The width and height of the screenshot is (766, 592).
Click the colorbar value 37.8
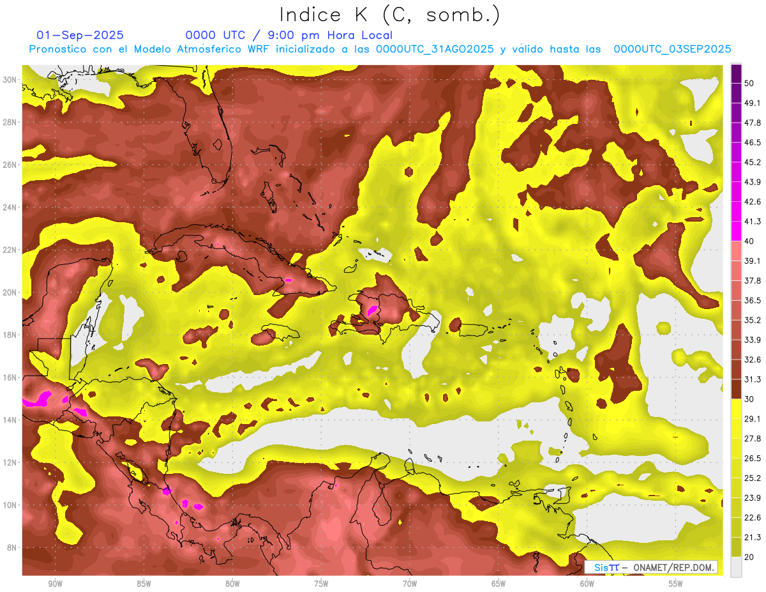click(x=753, y=281)
